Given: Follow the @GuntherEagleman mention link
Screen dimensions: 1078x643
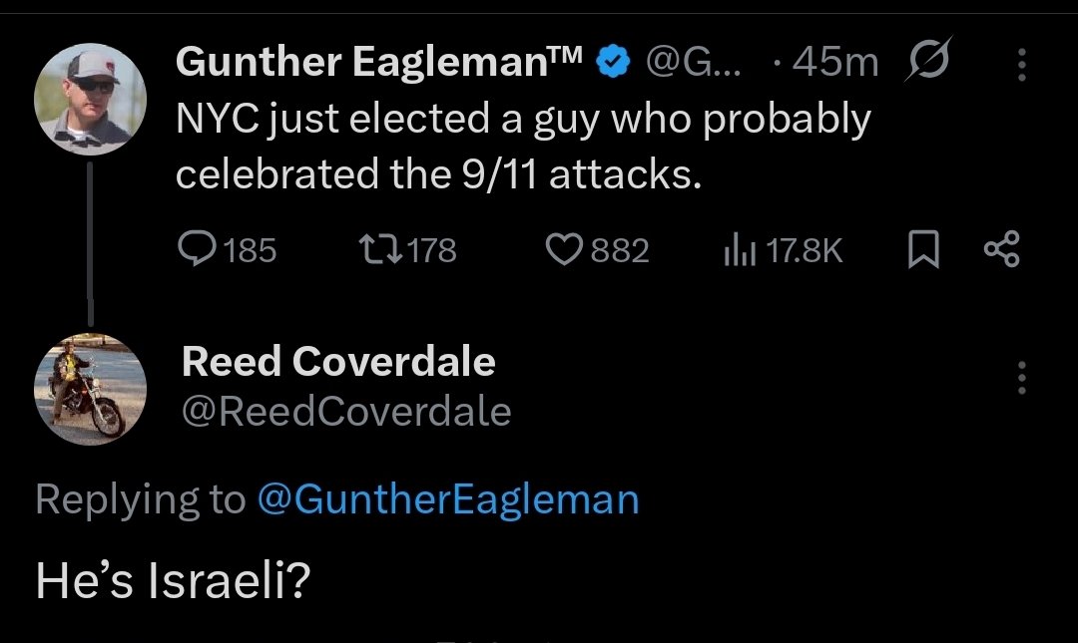Looking at the screenshot, I should 448,499.
